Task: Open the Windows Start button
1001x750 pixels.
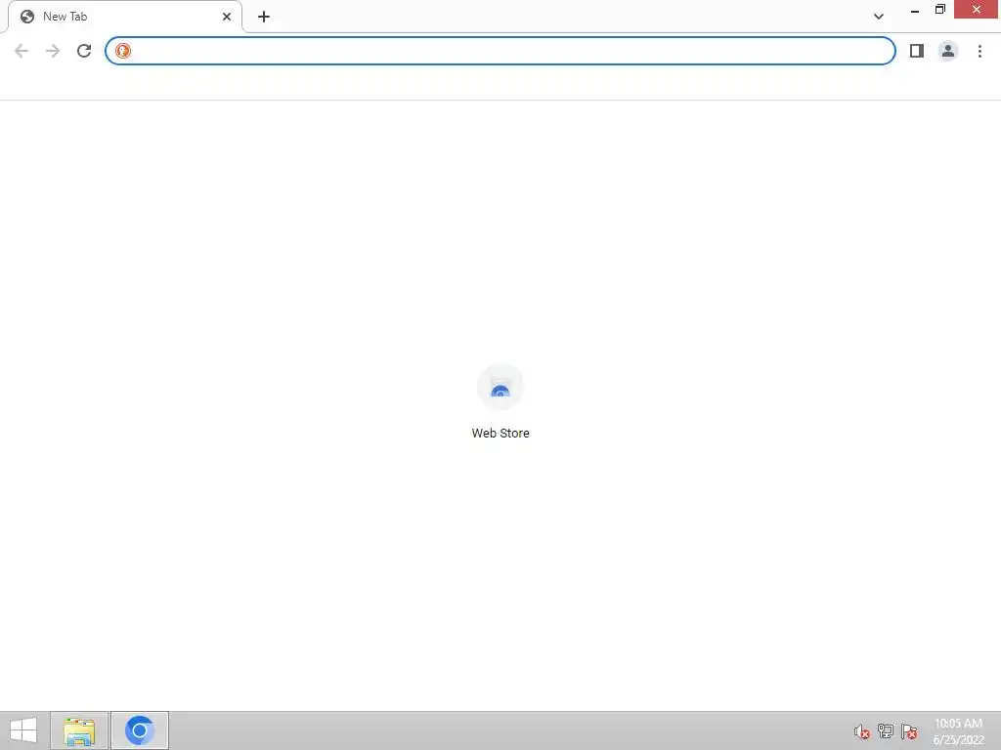Action: click(23, 730)
